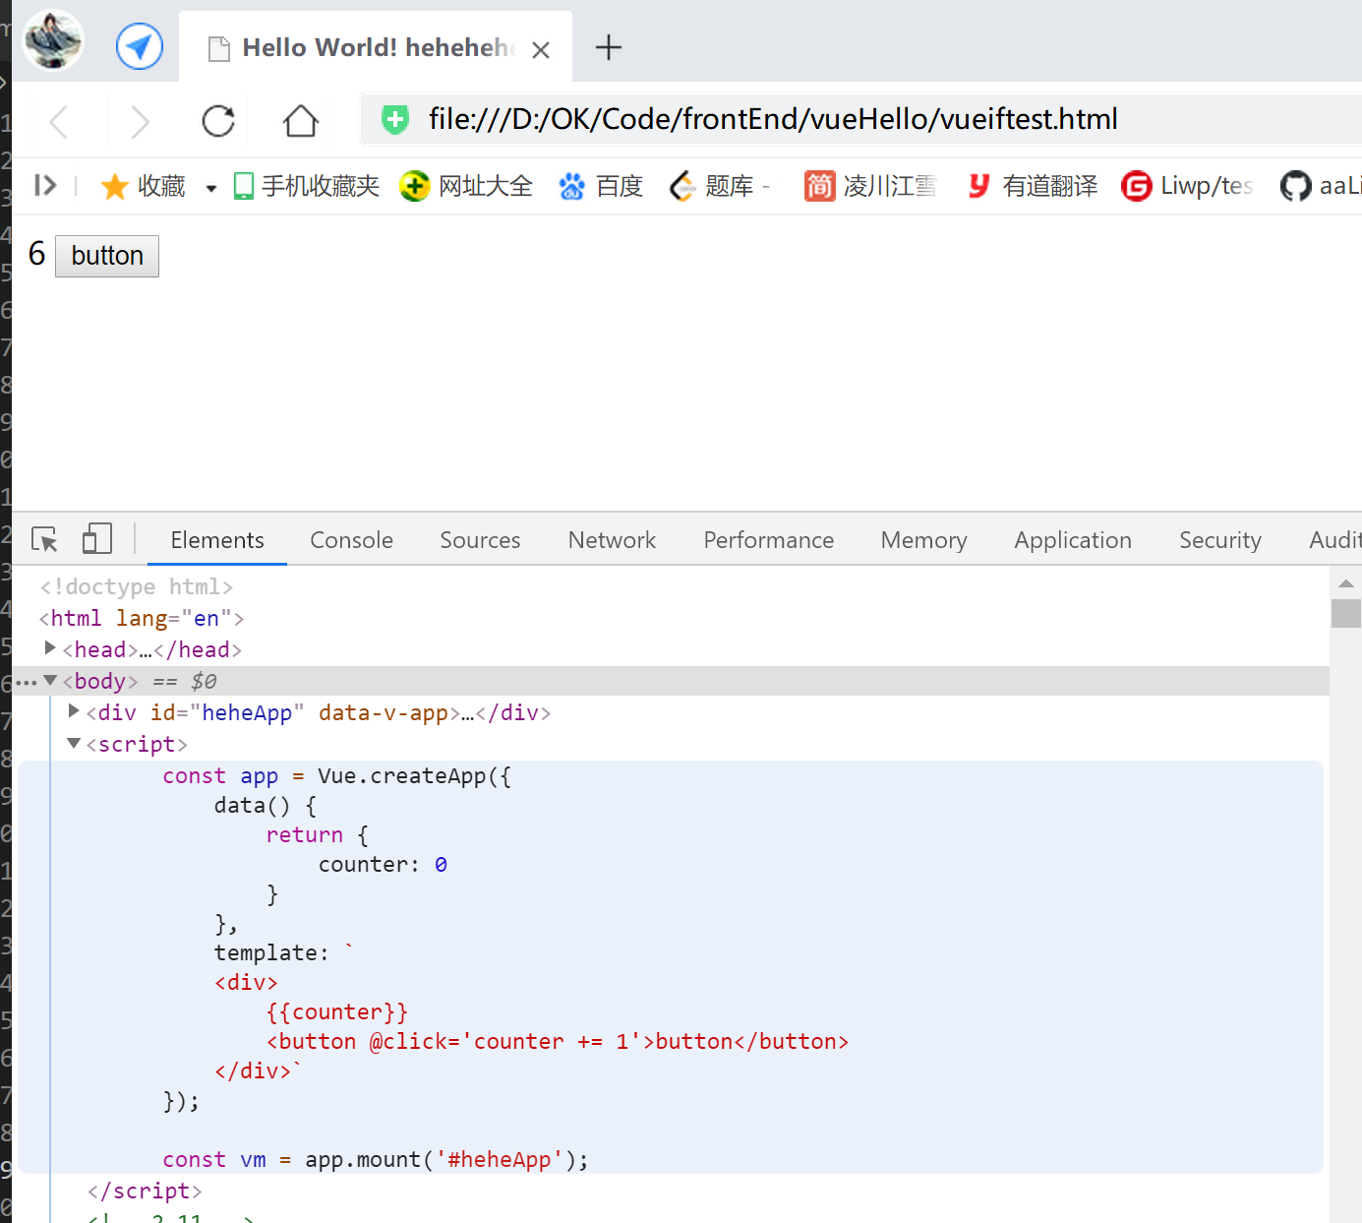Click the 'counter: 0' code line

(383, 864)
